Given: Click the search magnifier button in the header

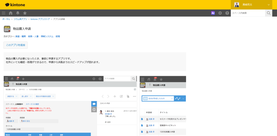Looking at the screenshot, I should (269, 13).
